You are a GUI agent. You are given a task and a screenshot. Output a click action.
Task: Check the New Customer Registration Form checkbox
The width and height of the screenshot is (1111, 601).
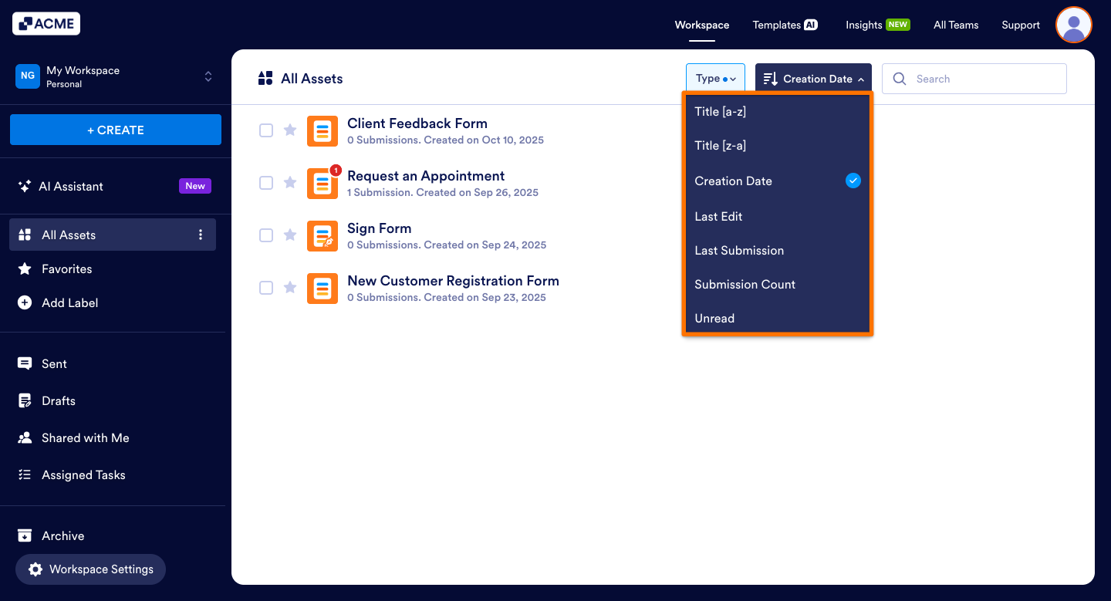(266, 288)
